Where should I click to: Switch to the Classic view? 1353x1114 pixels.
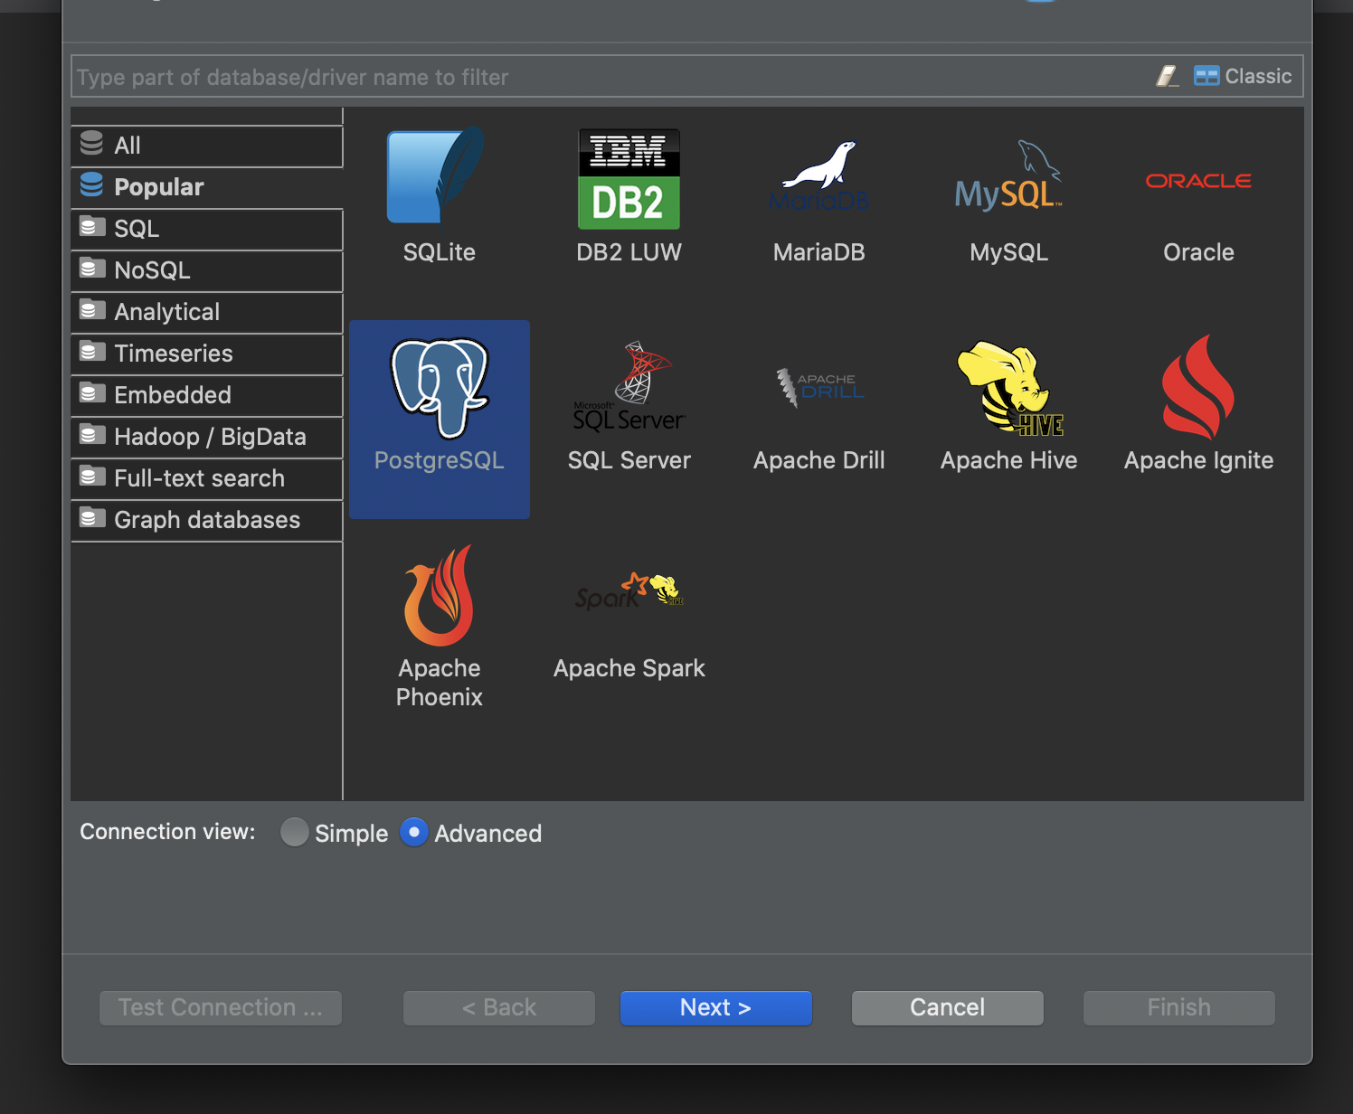(x=1243, y=76)
